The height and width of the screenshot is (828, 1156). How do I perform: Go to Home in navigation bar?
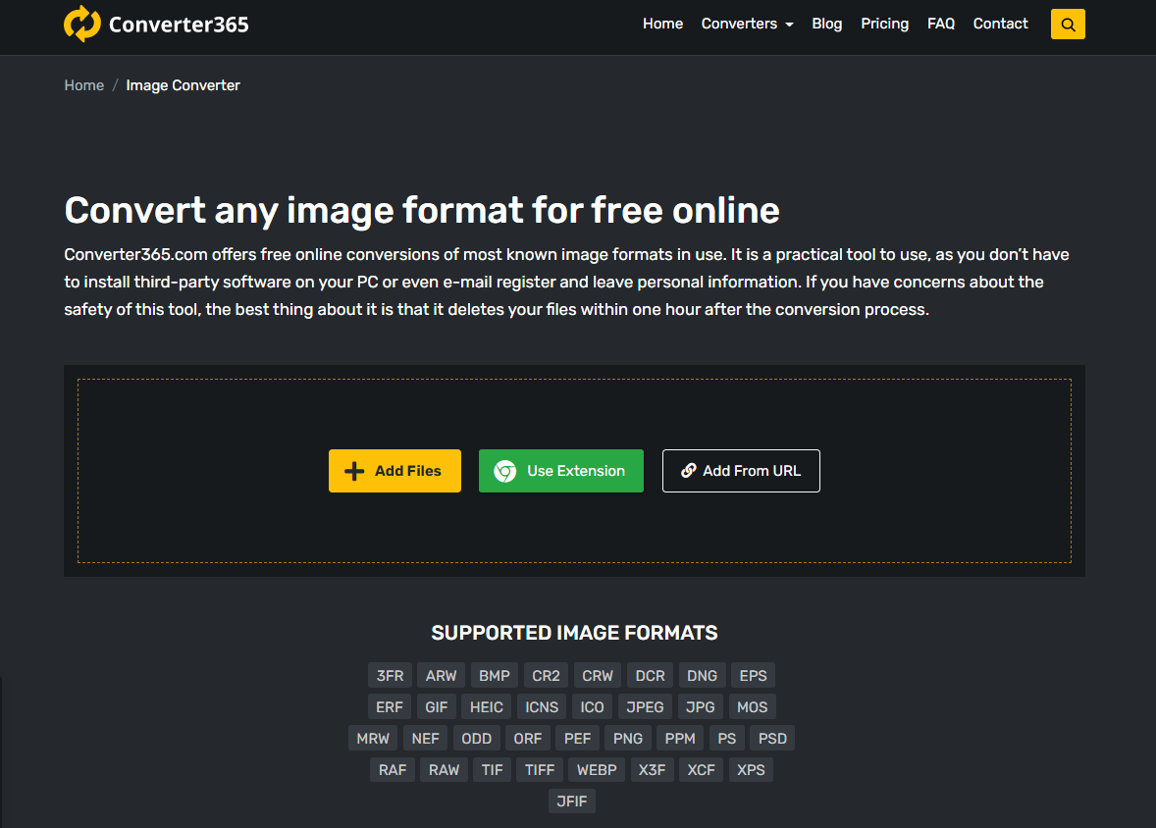[x=662, y=24]
